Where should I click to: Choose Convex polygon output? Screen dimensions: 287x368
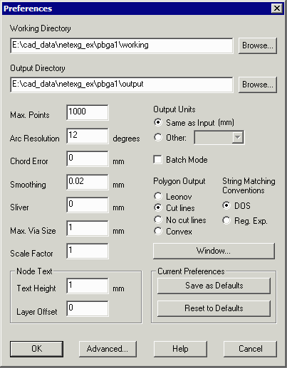(158, 231)
